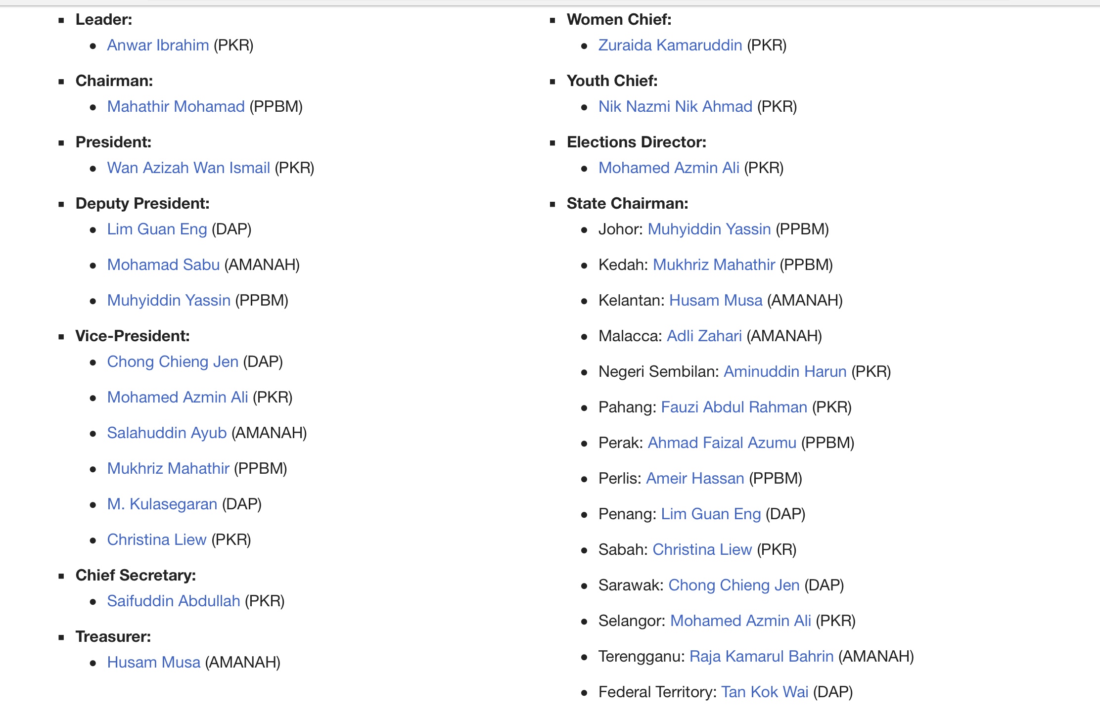
Task: Open the Aminuddin Harun link
Action: tap(785, 371)
